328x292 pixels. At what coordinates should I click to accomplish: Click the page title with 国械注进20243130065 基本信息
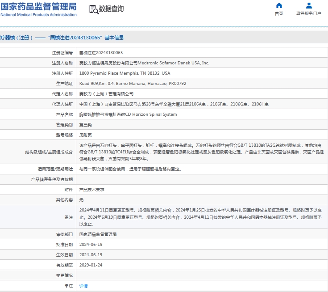62,38
